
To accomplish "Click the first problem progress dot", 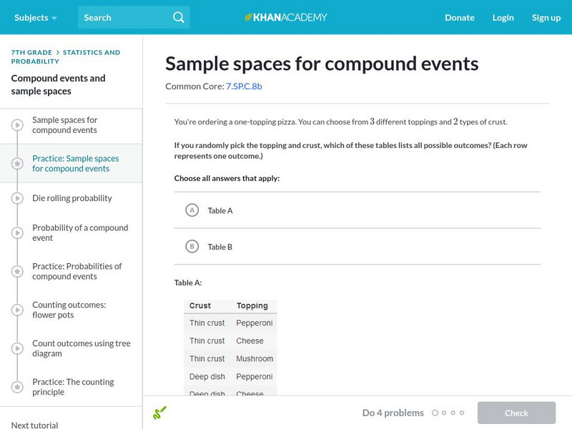I will 435,413.
